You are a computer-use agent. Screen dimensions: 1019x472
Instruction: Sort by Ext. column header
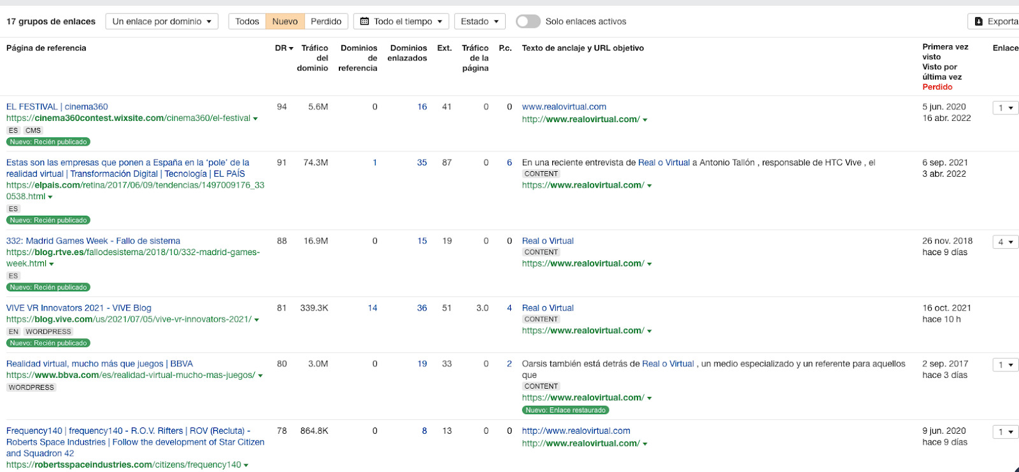(445, 48)
